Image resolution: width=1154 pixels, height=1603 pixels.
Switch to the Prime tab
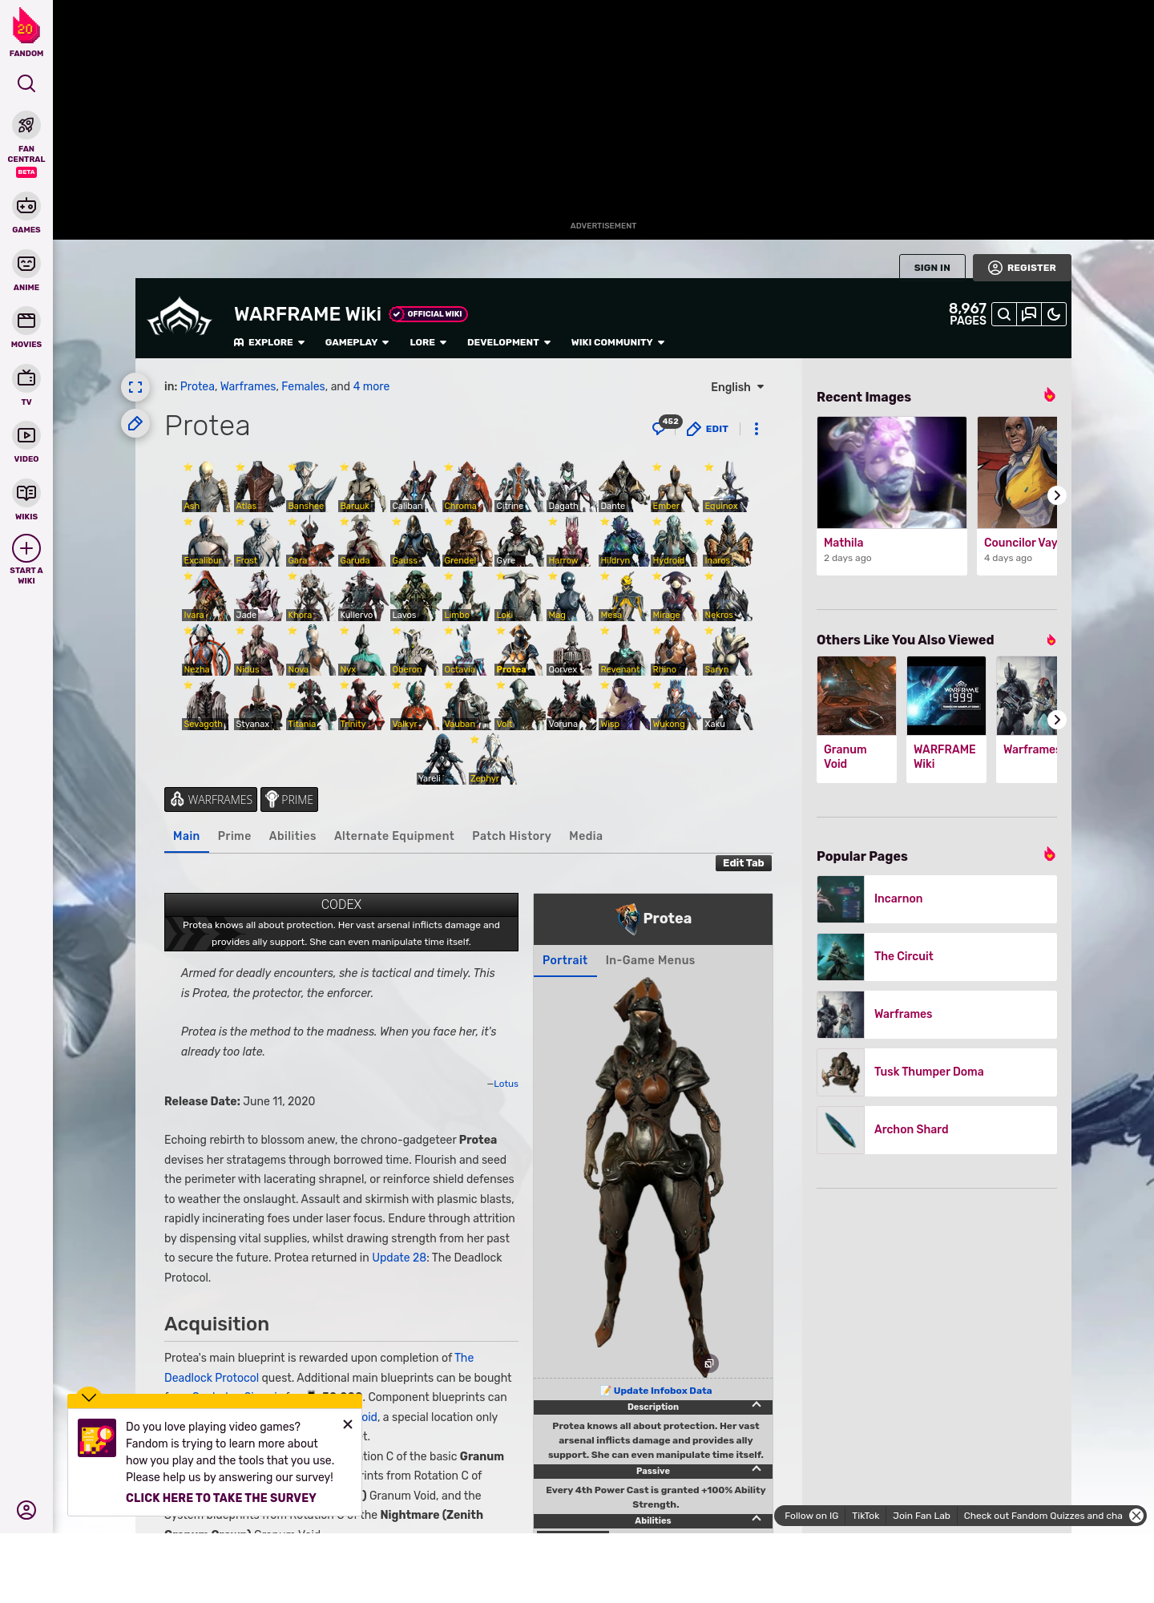(234, 836)
